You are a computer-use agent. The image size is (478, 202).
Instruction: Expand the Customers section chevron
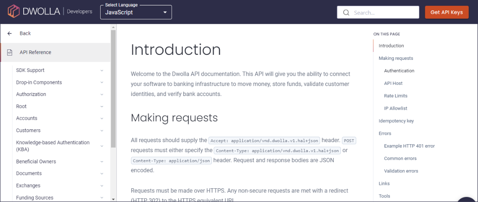click(102, 131)
